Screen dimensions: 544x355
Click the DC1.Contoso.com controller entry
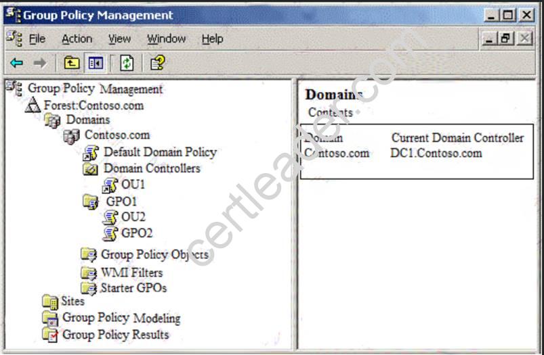436,153
